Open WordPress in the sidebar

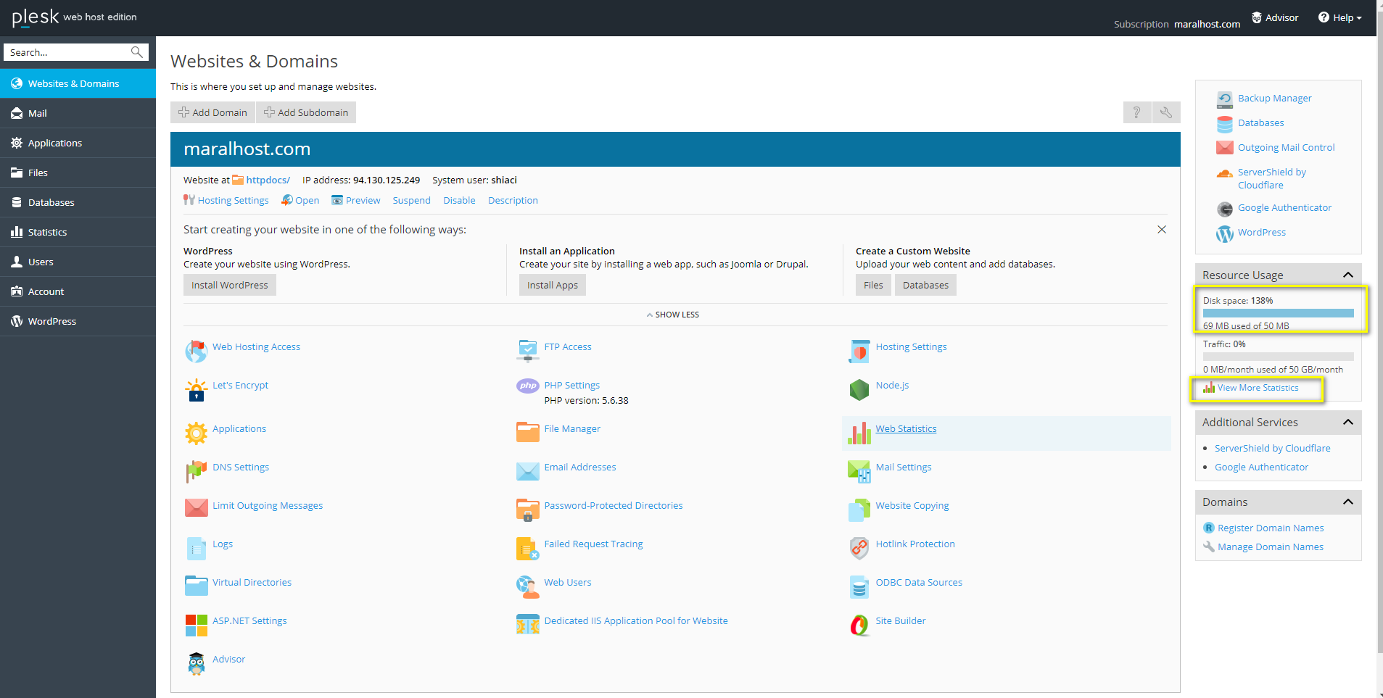tap(78, 321)
